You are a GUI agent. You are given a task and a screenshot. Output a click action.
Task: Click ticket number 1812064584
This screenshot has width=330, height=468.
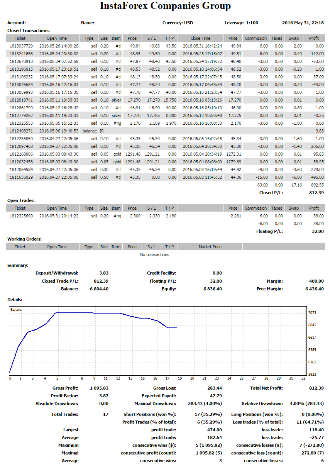coord(21,169)
